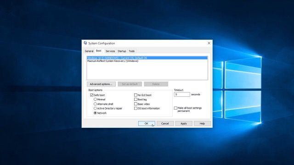The height and width of the screenshot is (165, 294).
Task: Select the Boot tab
Action: 99,51
